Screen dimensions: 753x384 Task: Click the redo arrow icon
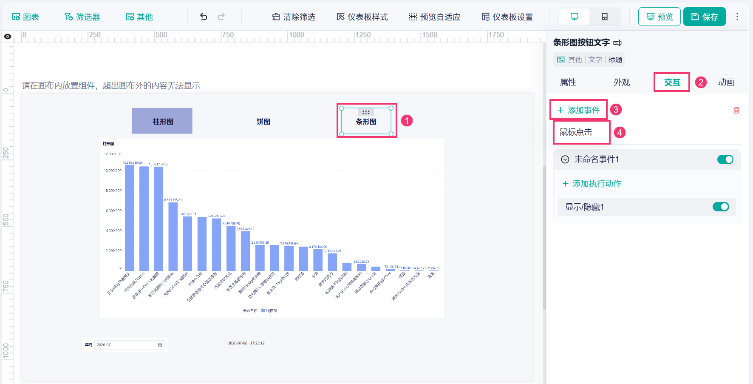tap(221, 17)
